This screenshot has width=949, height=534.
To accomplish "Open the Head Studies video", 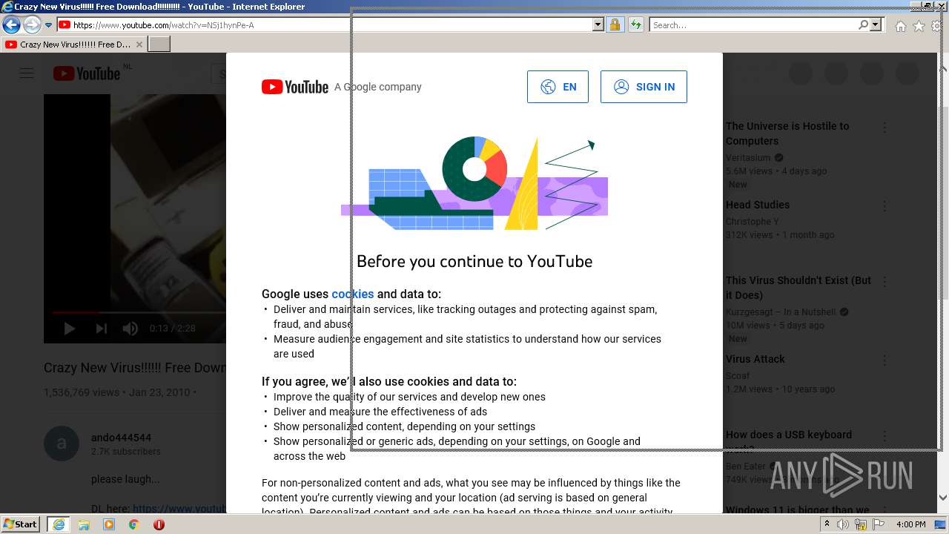I will click(x=758, y=205).
